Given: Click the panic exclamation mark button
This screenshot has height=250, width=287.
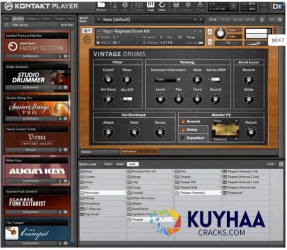Looking at the screenshot, I should click(x=233, y=7).
